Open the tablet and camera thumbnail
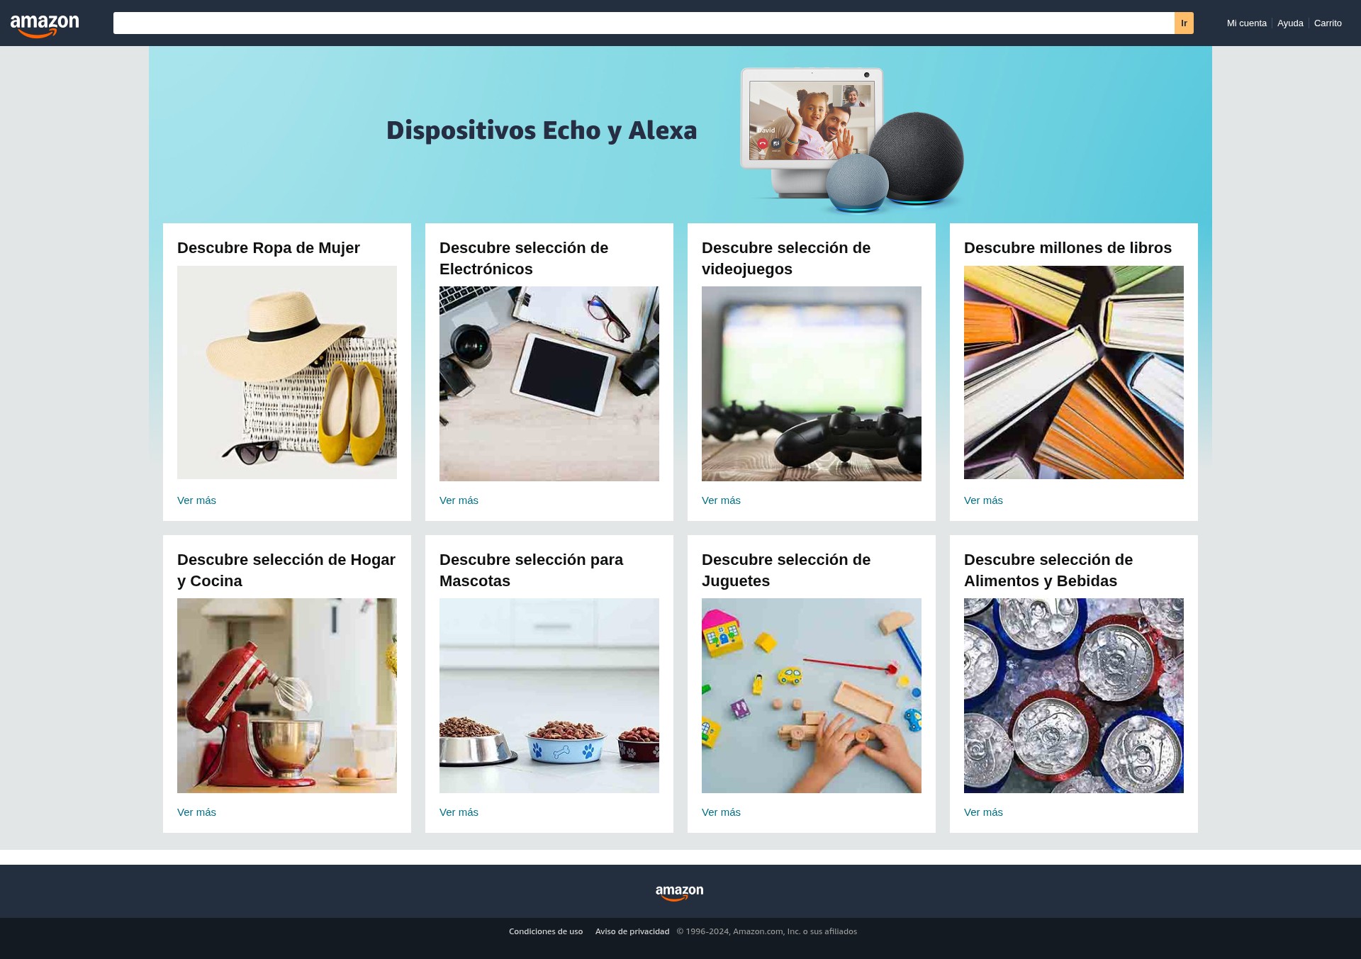Image resolution: width=1361 pixels, height=959 pixels. [549, 383]
